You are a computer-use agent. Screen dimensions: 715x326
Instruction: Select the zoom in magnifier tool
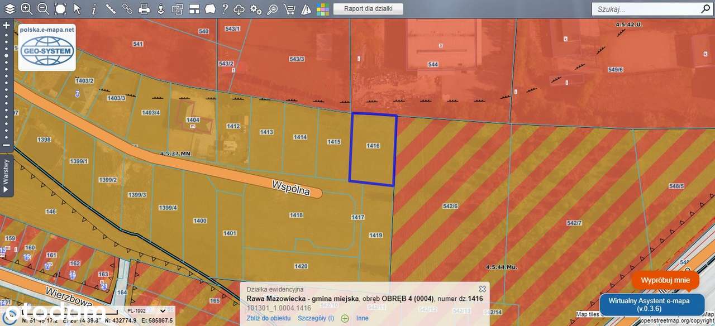26,8
